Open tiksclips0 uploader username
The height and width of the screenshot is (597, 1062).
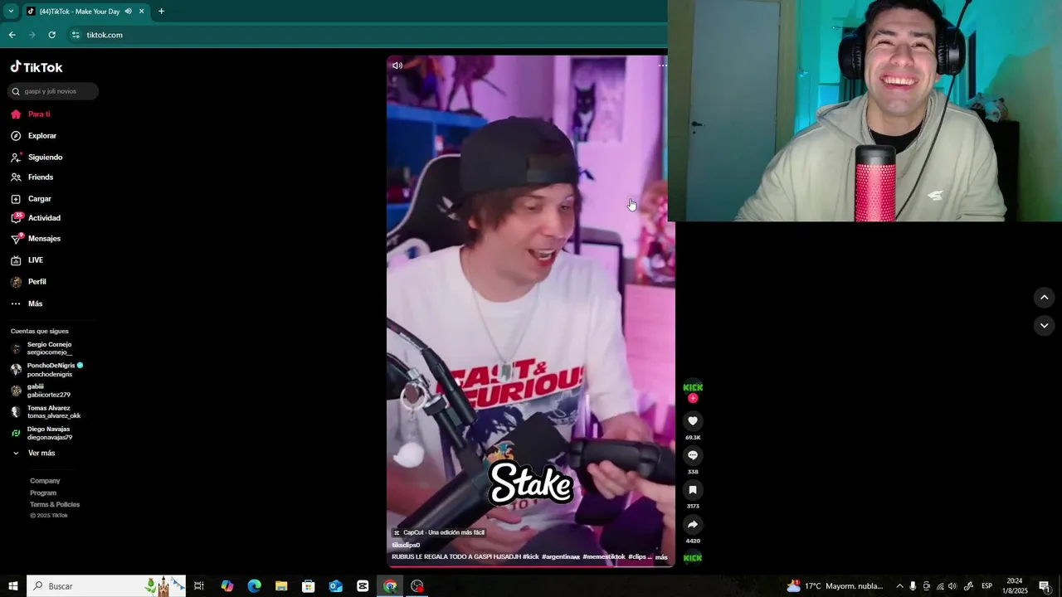[406, 546]
